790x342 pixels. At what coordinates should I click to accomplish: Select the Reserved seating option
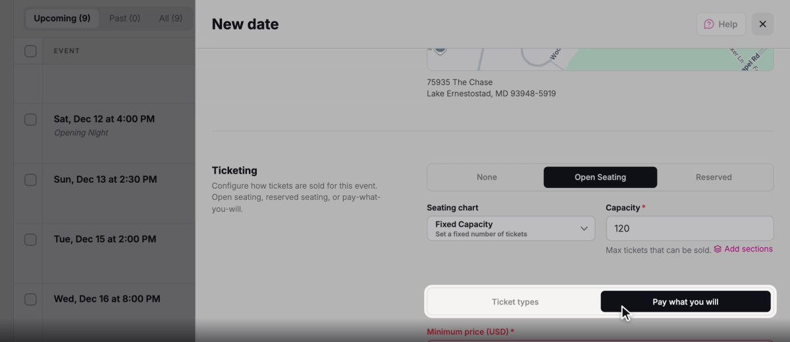point(714,177)
